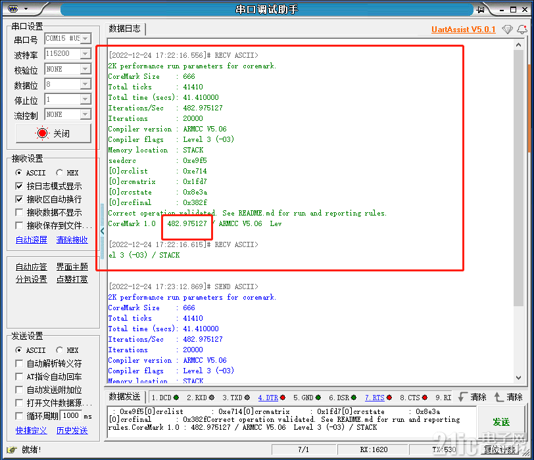
Task: Toggle the 7.RTS signal link
Action: point(375,398)
